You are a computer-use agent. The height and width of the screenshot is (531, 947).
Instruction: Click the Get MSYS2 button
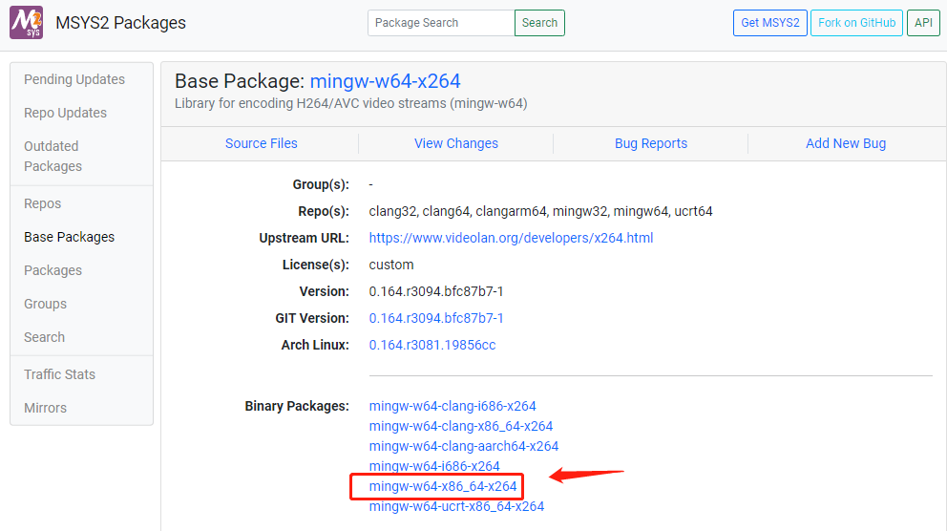769,23
